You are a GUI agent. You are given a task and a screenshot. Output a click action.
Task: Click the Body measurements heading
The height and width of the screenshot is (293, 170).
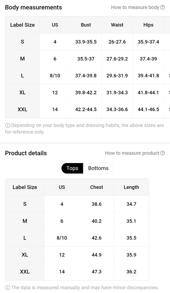coord(33,7)
